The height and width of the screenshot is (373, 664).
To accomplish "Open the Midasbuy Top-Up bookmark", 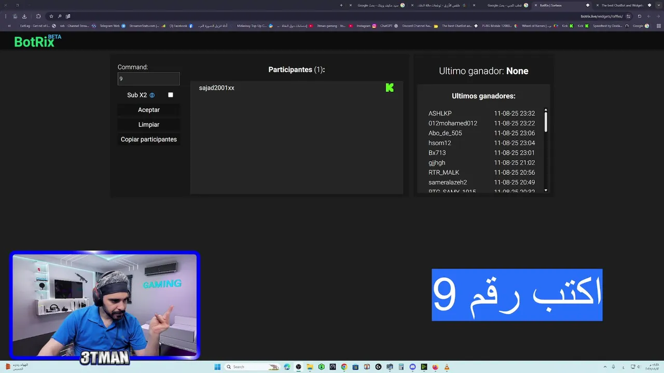I will (255, 26).
